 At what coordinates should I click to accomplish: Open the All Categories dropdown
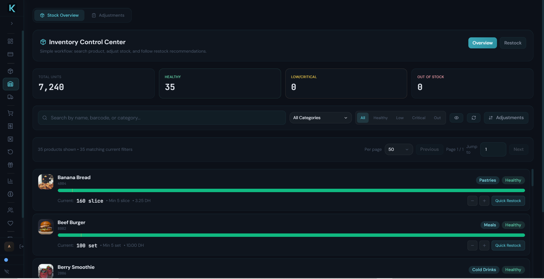pyautogui.click(x=320, y=118)
